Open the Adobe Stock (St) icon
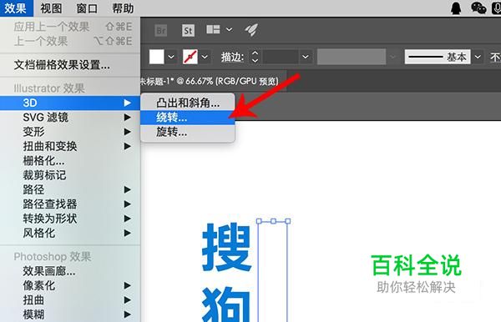This screenshot has width=501, height=322. point(188,30)
